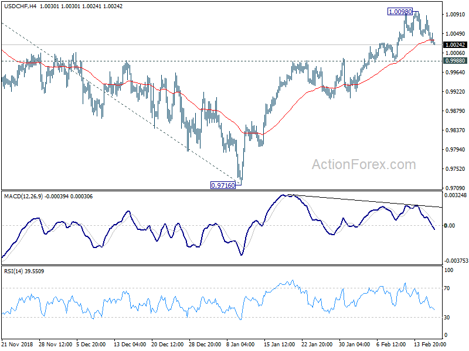Click the 28 Dec 20:00 time label

point(205,344)
